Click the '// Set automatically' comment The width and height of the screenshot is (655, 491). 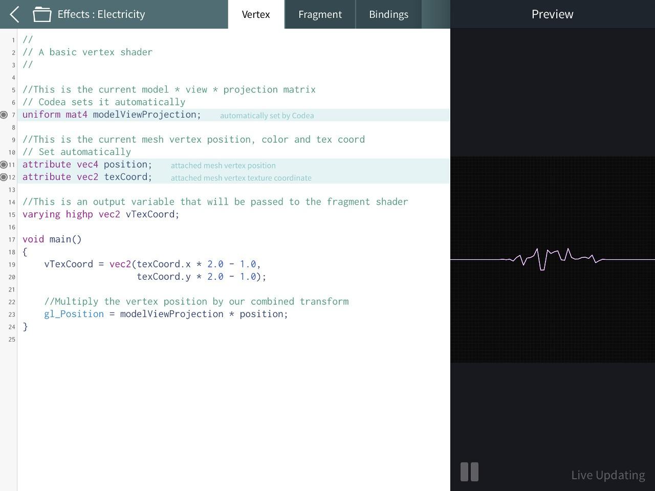77,152
